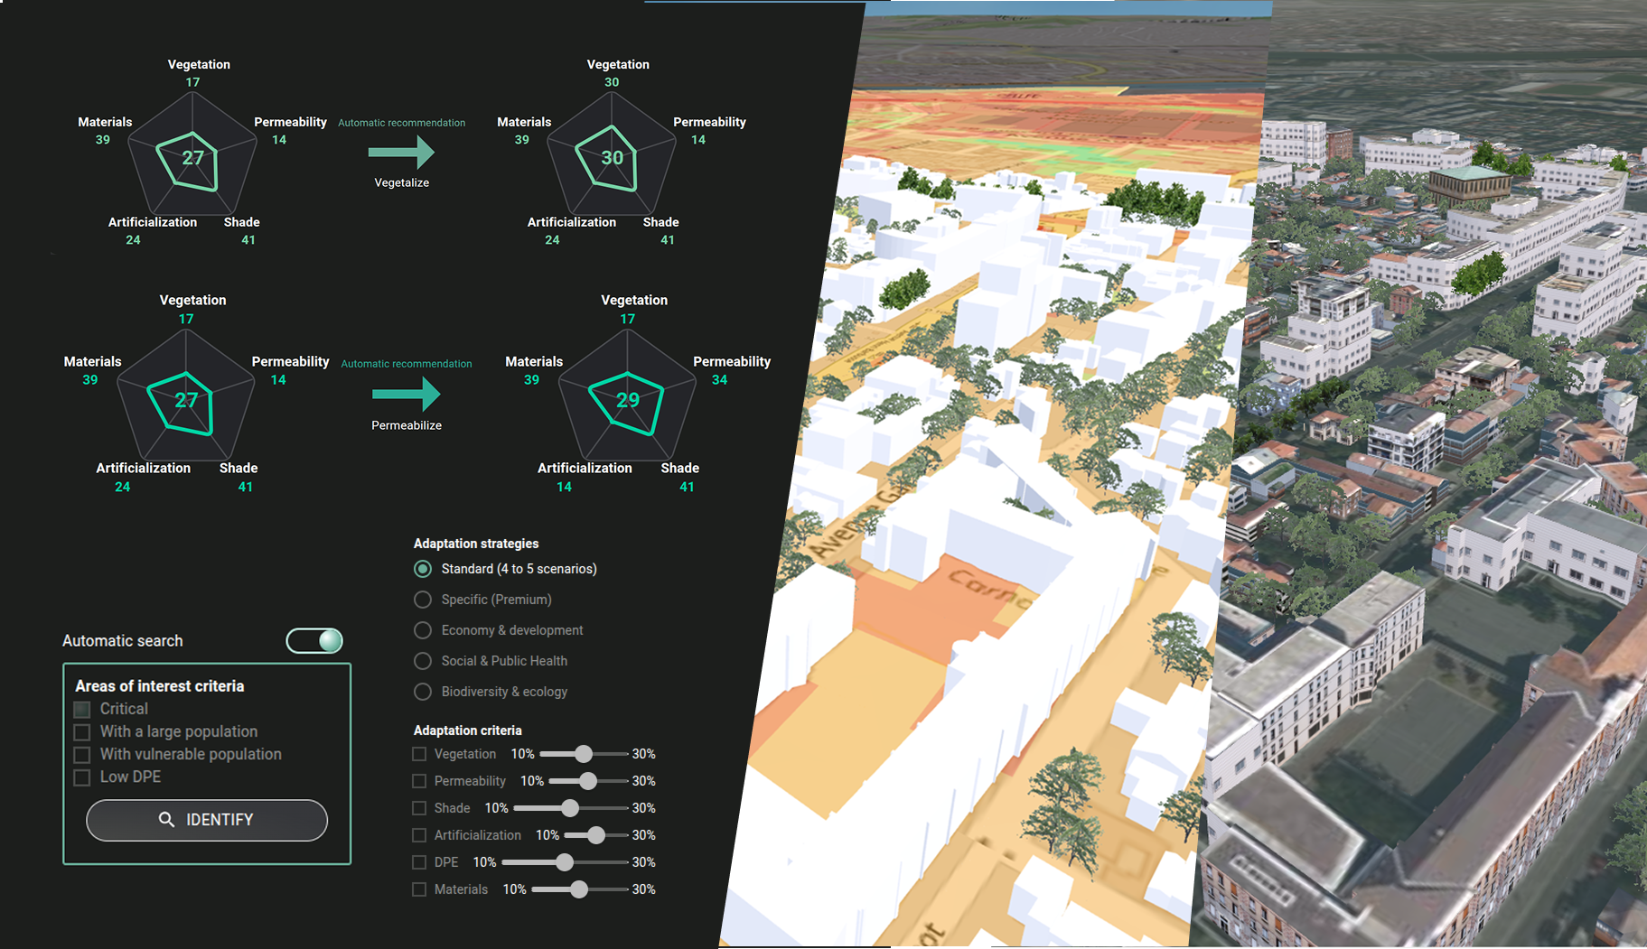
Task: Check the Low DPE option
Action: (x=82, y=777)
